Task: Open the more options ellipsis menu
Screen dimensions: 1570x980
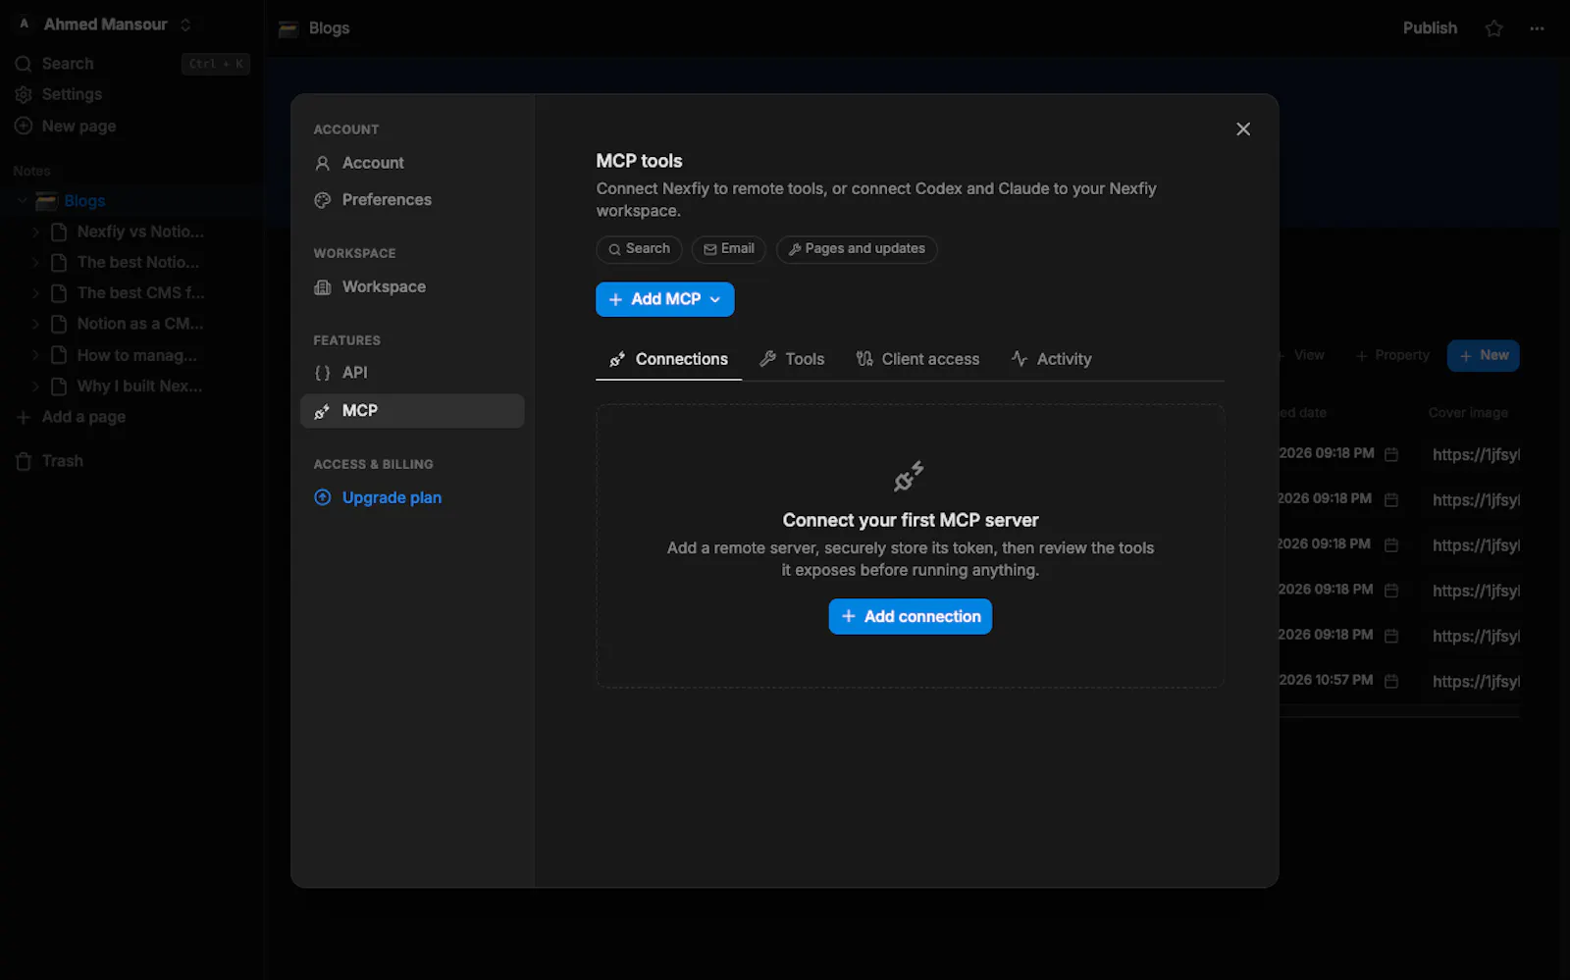Action: (x=1537, y=28)
